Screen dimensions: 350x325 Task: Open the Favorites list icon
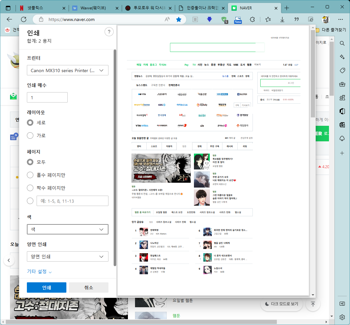coord(268,19)
